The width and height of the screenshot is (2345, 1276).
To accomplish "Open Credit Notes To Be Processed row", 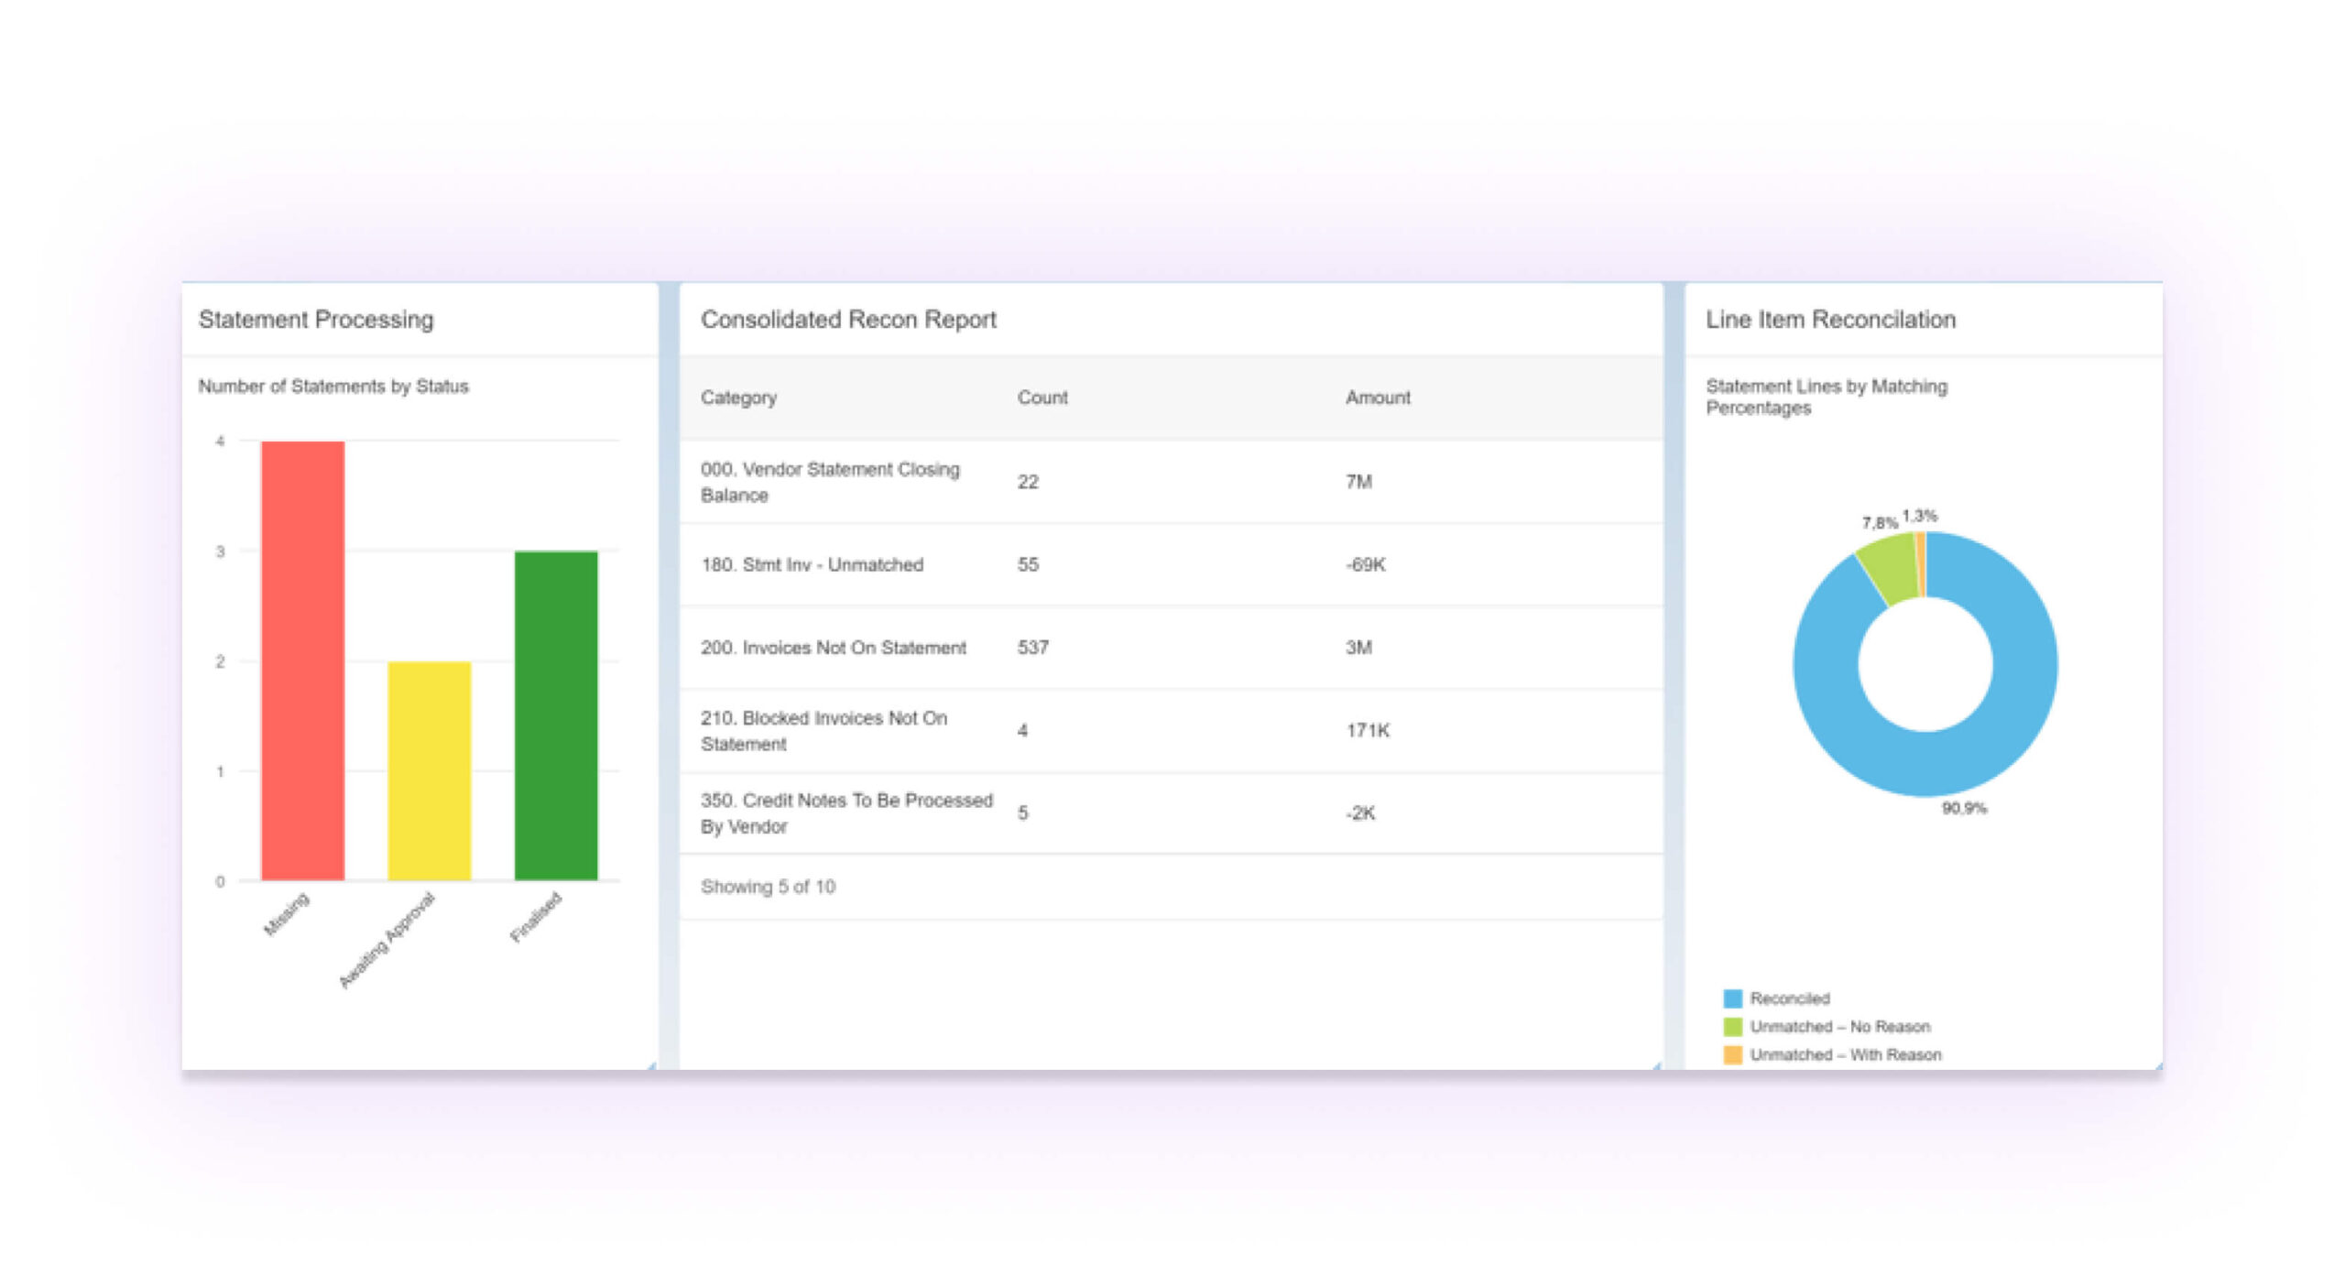I will coord(845,812).
